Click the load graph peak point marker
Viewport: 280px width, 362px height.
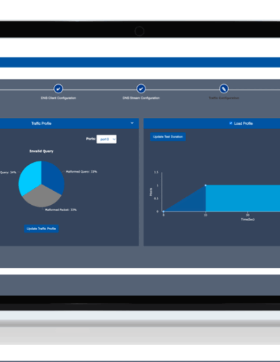[x=206, y=185]
